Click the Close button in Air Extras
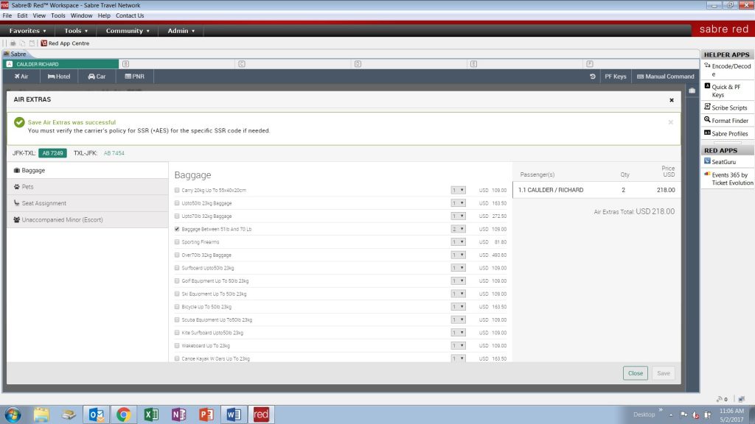The image size is (755, 424). click(635, 373)
